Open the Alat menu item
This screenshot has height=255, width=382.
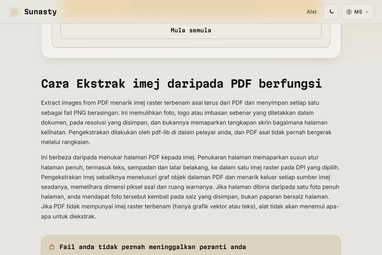coord(312,12)
